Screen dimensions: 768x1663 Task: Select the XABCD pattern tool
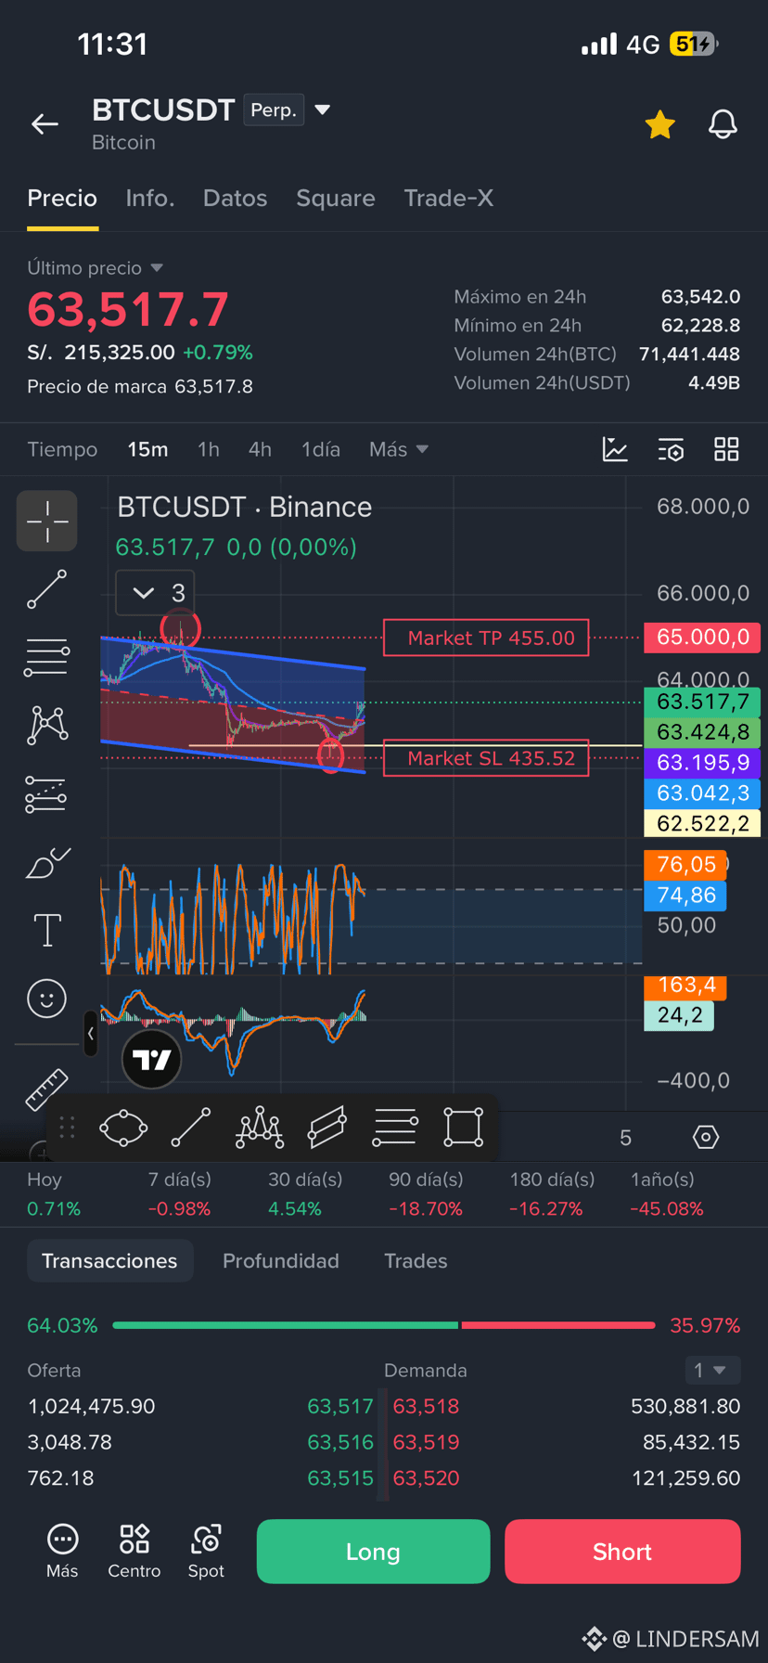click(x=47, y=725)
